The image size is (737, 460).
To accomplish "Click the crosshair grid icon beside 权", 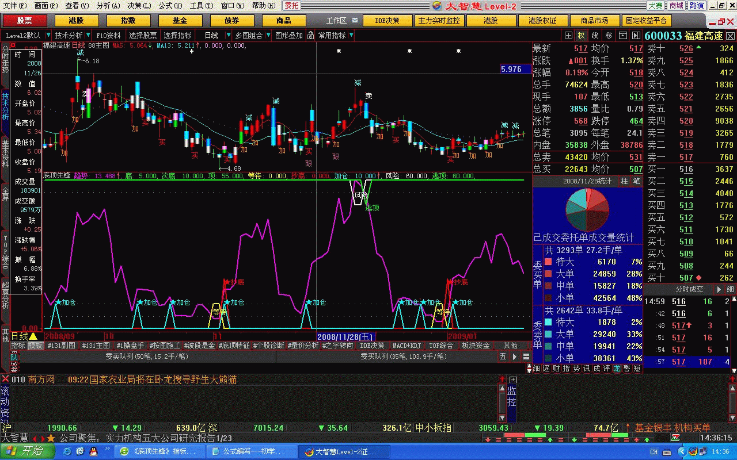I will pos(568,36).
